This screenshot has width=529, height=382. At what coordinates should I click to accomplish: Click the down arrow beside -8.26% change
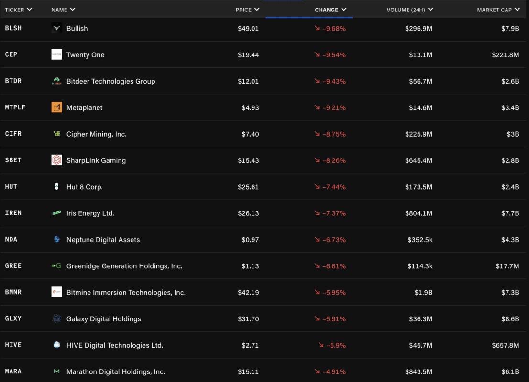pos(317,160)
